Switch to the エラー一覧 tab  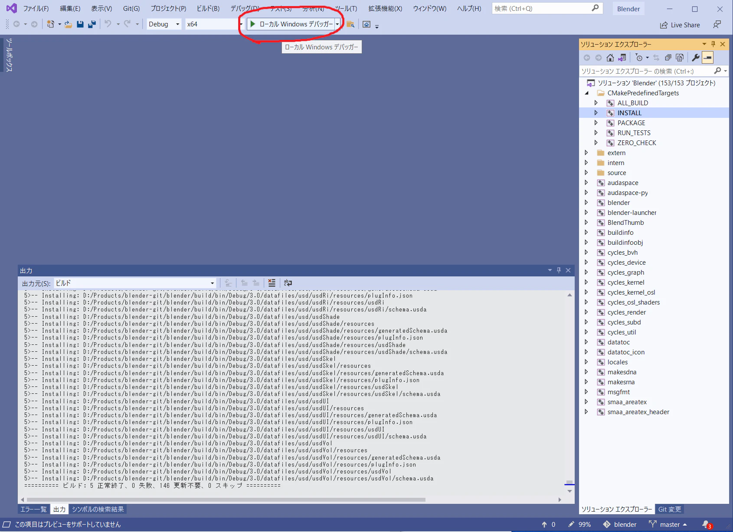pyautogui.click(x=33, y=509)
